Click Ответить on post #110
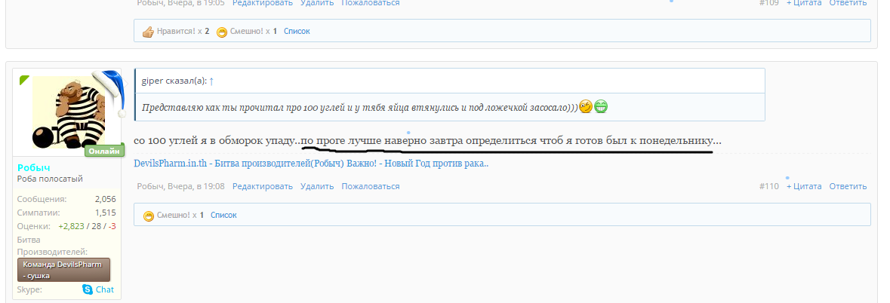890x303 pixels. coord(848,186)
